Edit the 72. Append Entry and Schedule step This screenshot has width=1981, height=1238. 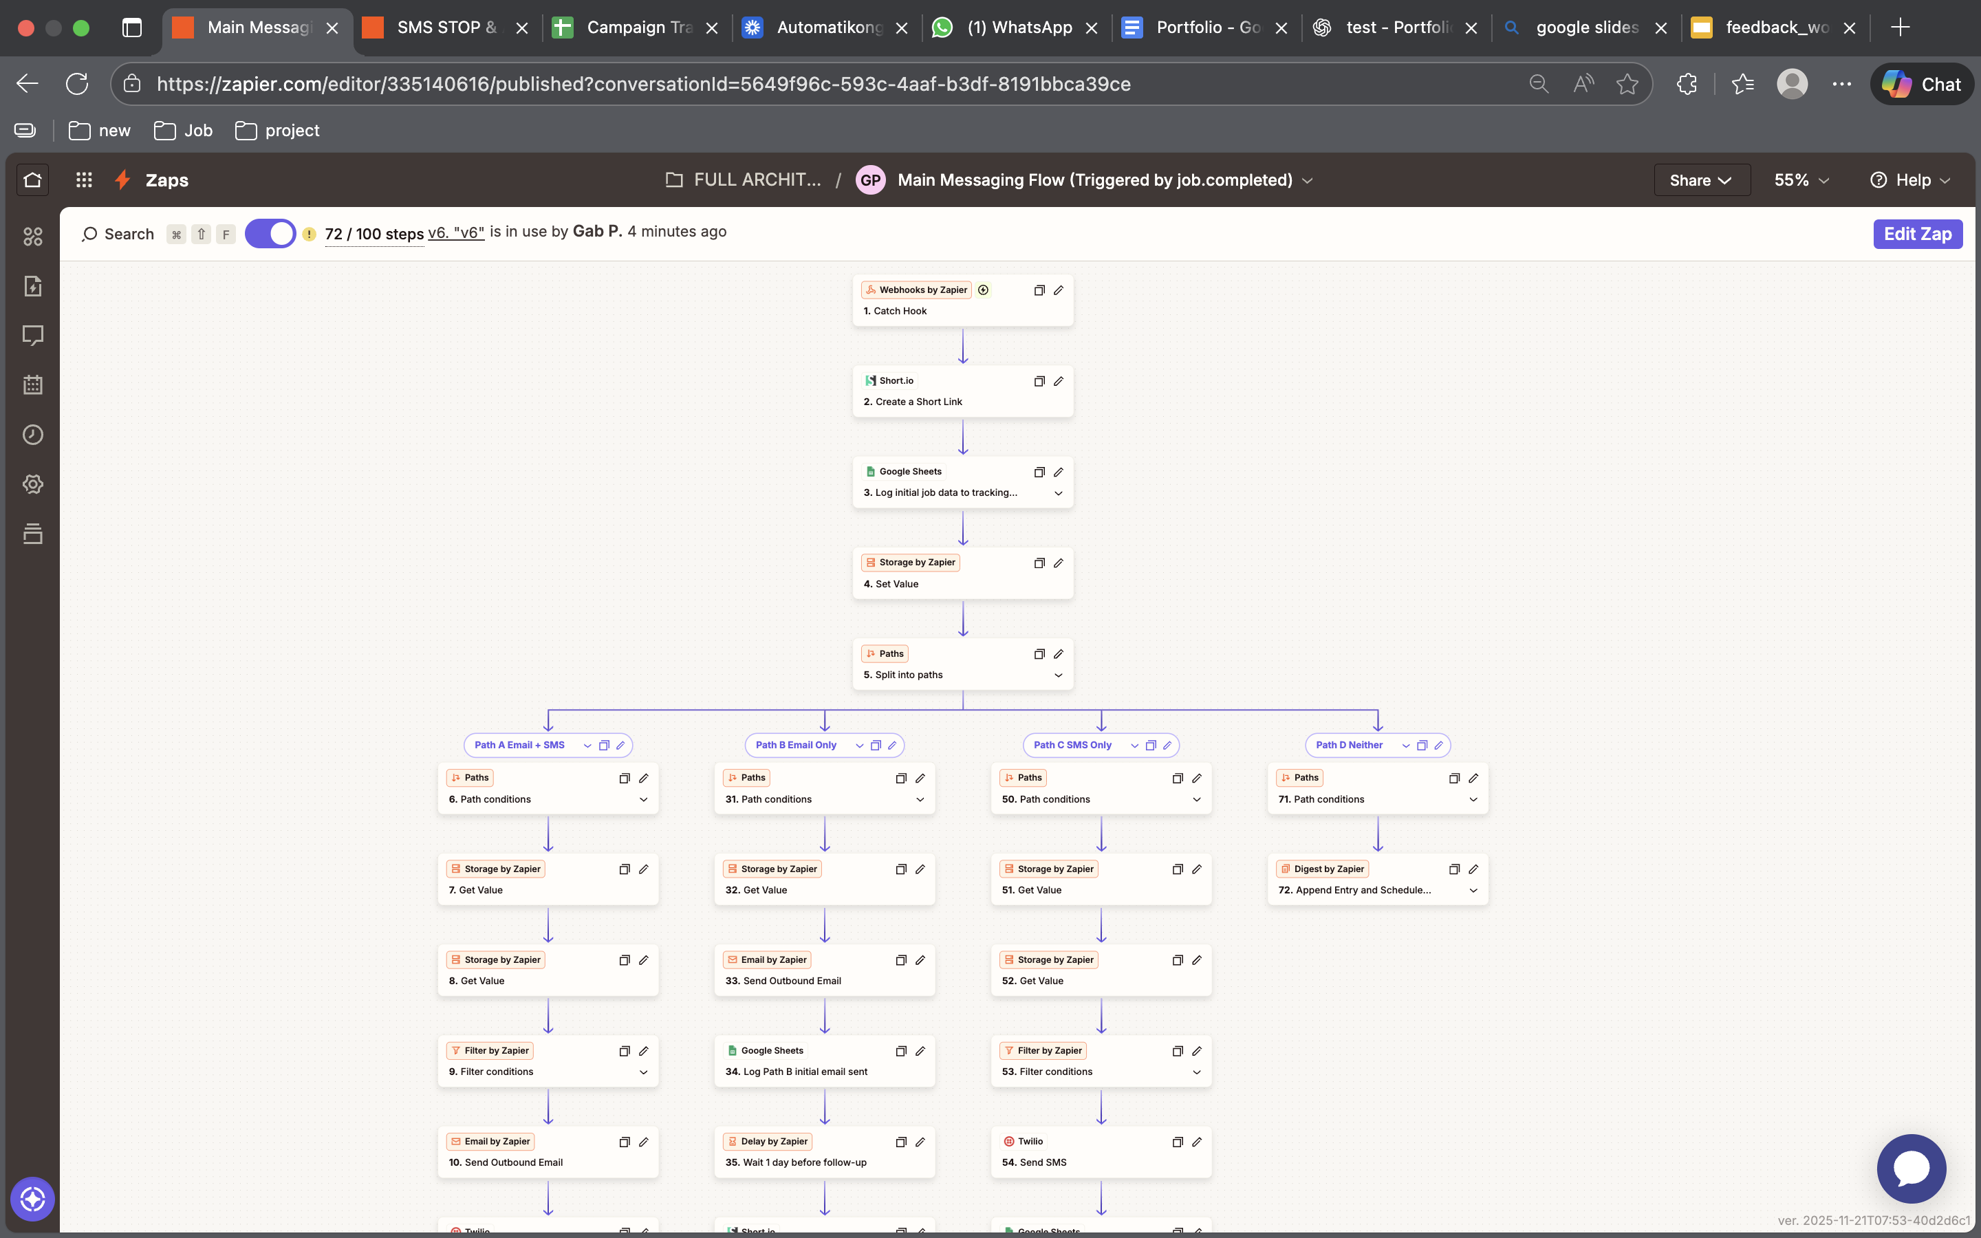pos(1473,869)
